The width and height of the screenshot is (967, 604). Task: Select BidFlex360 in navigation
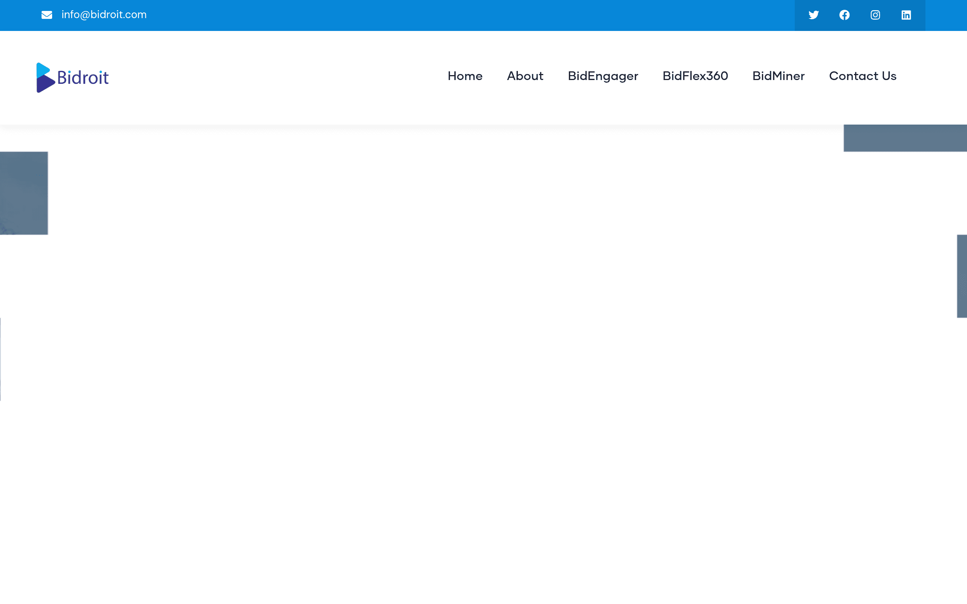click(695, 76)
